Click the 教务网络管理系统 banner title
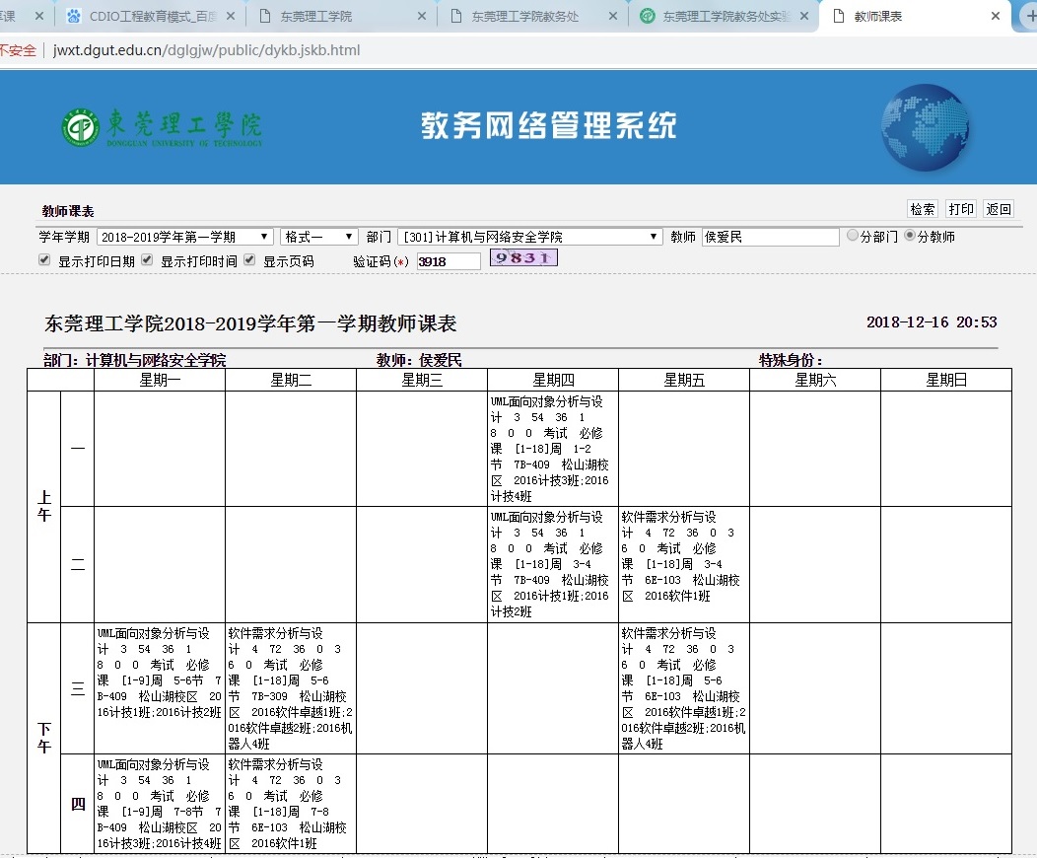This screenshot has height=858, width=1037. pos(549,125)
